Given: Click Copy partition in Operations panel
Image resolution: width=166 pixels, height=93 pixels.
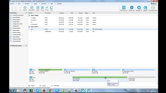Looking at the screenshot, I should pyautogui.click(x=16, y=17).
